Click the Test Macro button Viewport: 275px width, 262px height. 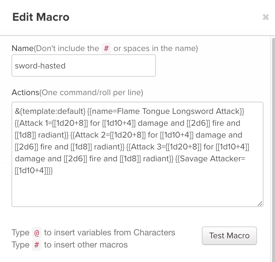(229, 236)
